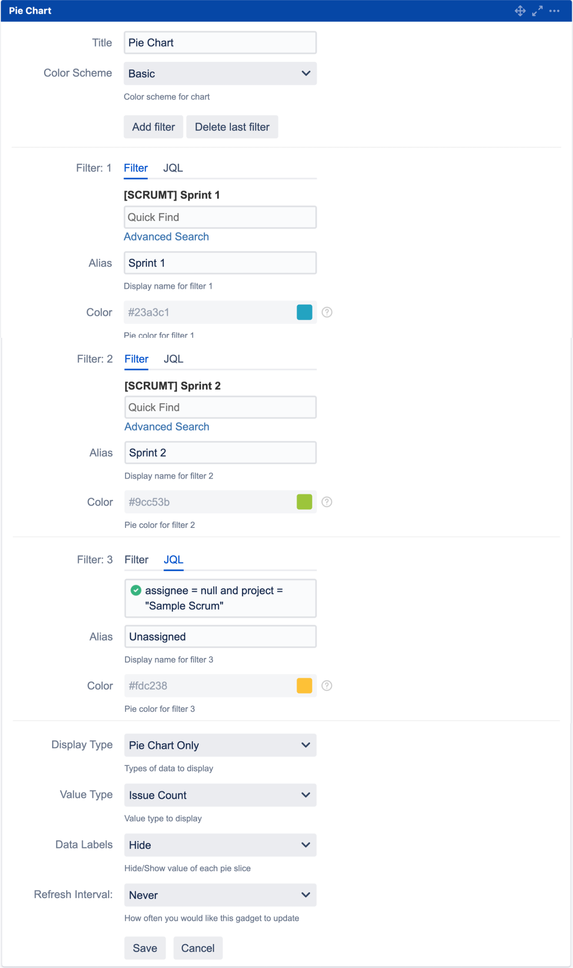Open the Color Scheme dropdown

point(220,73)
